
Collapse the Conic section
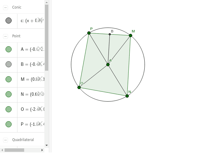point(6,7)
